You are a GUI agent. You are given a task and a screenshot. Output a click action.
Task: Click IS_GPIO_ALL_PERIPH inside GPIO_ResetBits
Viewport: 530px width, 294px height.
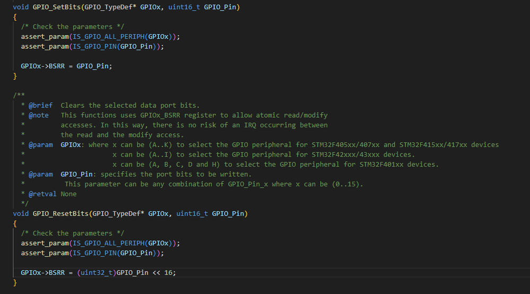109,243
